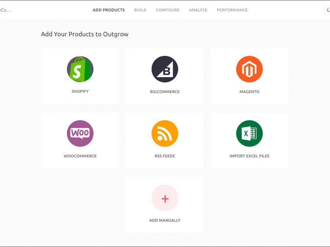Select the orange RSS Feeds icon

[x=165, y=134]
